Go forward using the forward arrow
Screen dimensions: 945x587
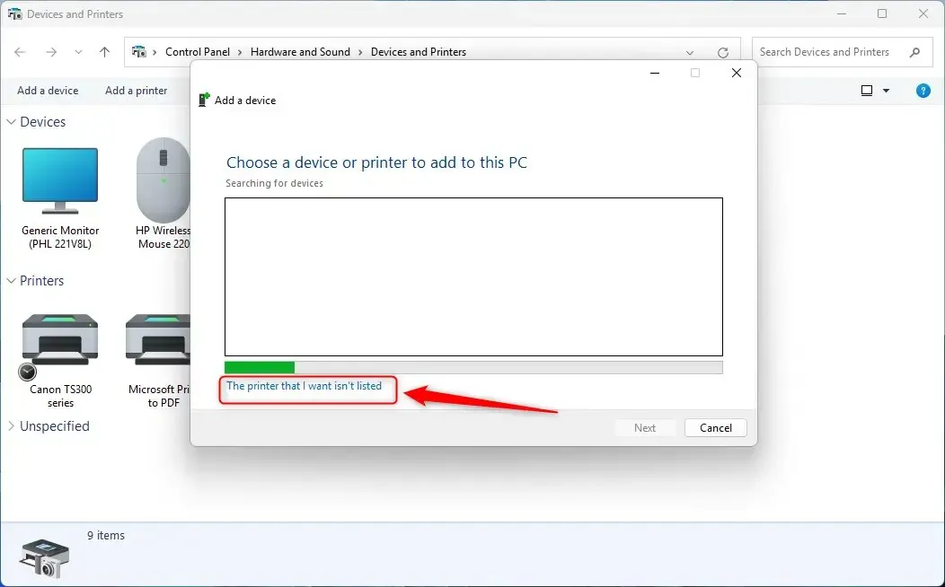[x=51, y=52]
